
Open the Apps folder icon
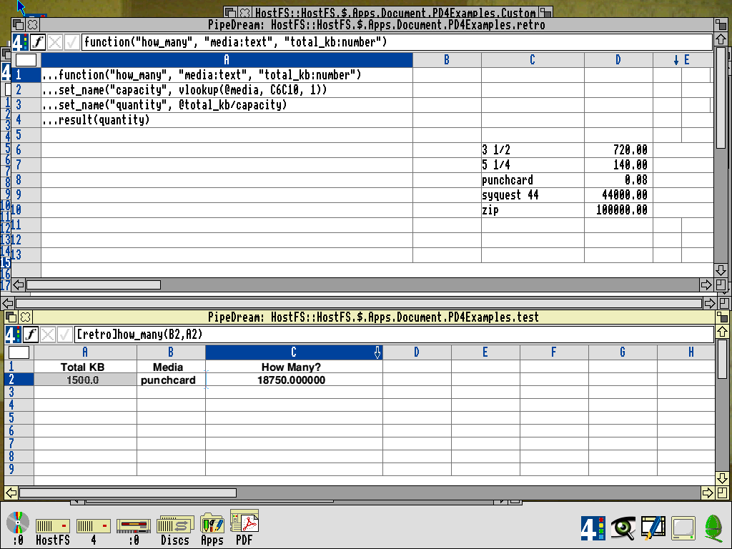pyautogui.click(x=212, y=530)
